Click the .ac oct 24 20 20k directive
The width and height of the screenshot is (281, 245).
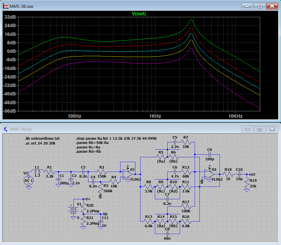40,143
